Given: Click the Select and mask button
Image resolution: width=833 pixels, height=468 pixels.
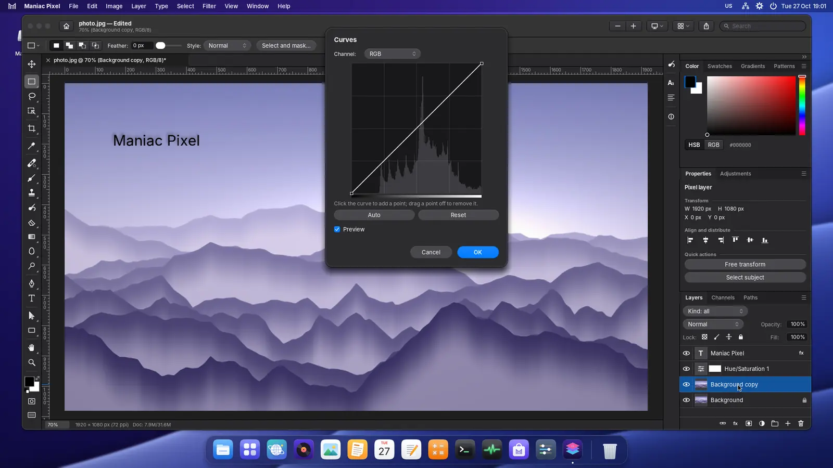Looking at the screenshot, I should pos(286,46).
